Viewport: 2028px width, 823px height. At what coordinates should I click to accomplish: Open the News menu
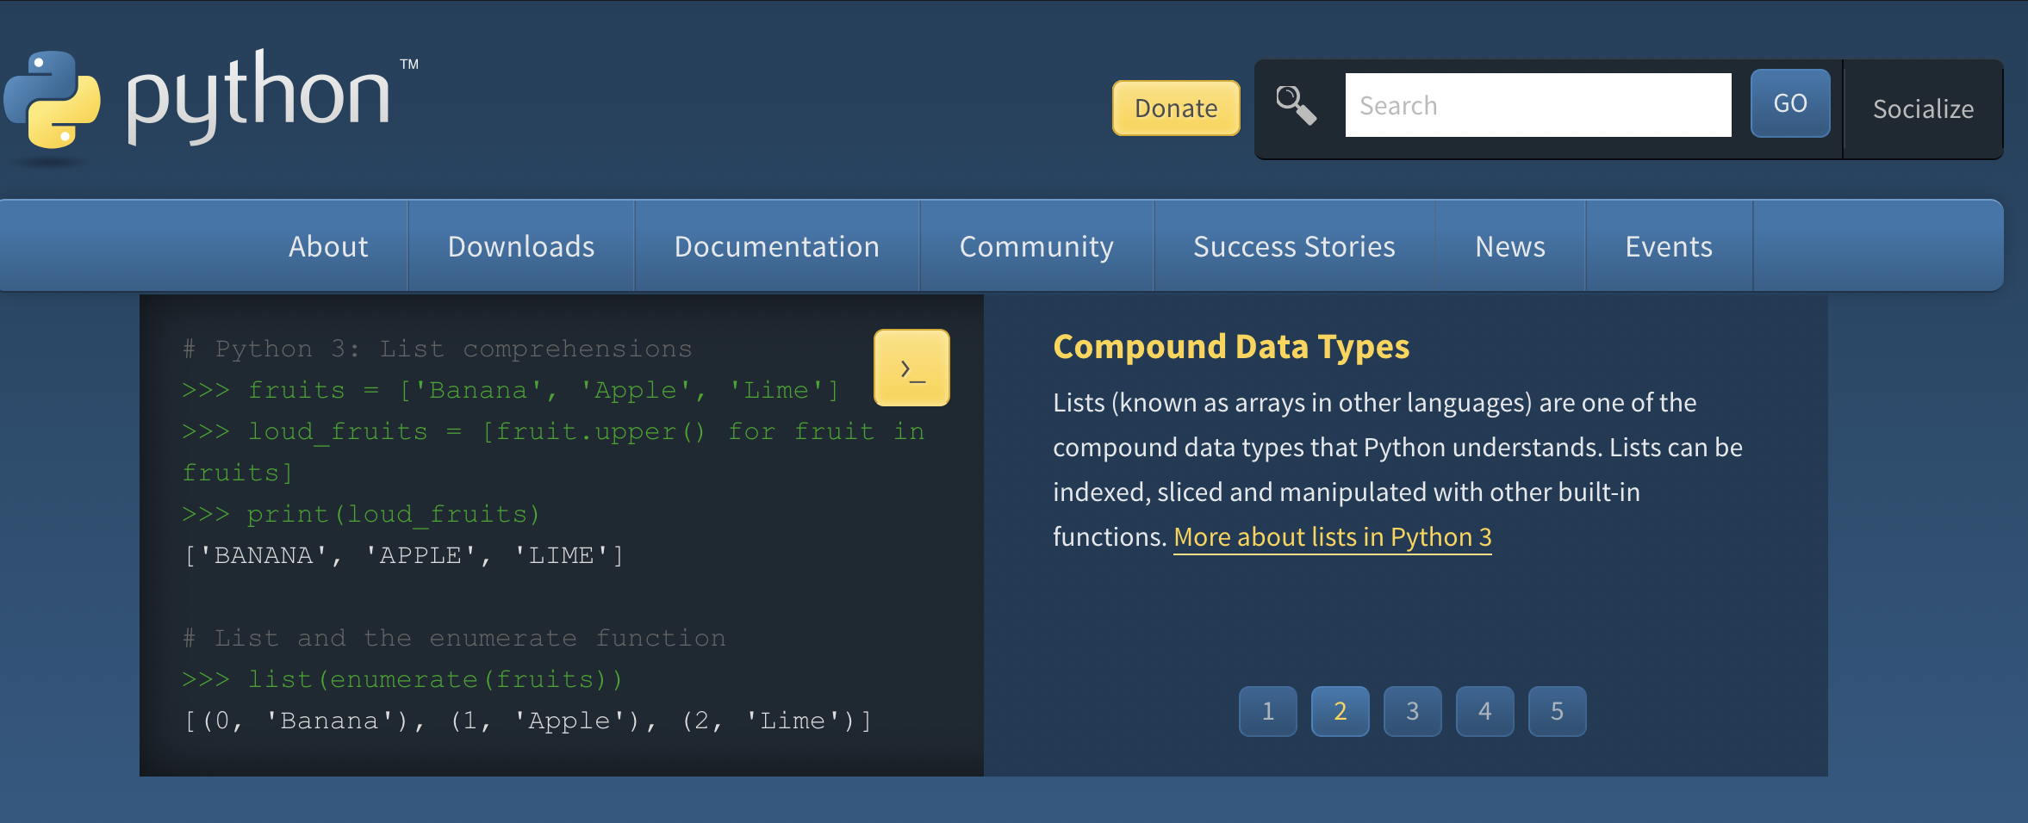point(1510,246)
